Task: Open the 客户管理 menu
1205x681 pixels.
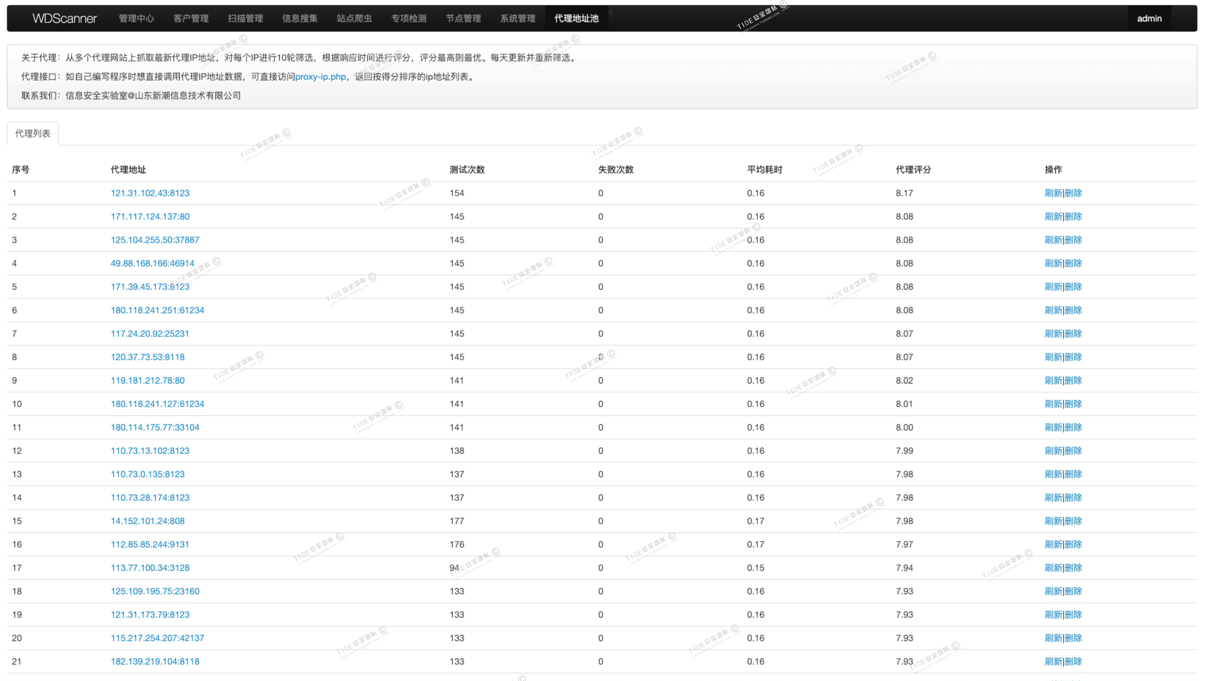Action: (191, 18)
